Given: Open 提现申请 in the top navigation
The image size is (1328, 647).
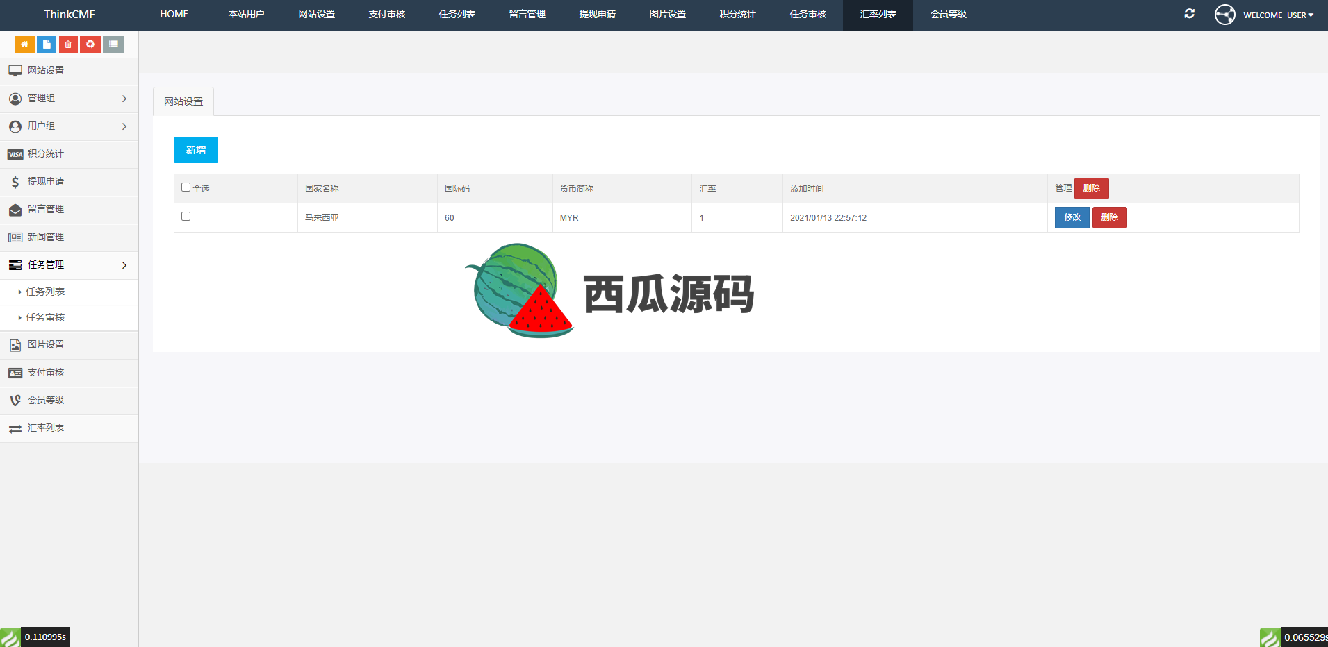Looking at the screenshot, I should [x=597, y=15].
